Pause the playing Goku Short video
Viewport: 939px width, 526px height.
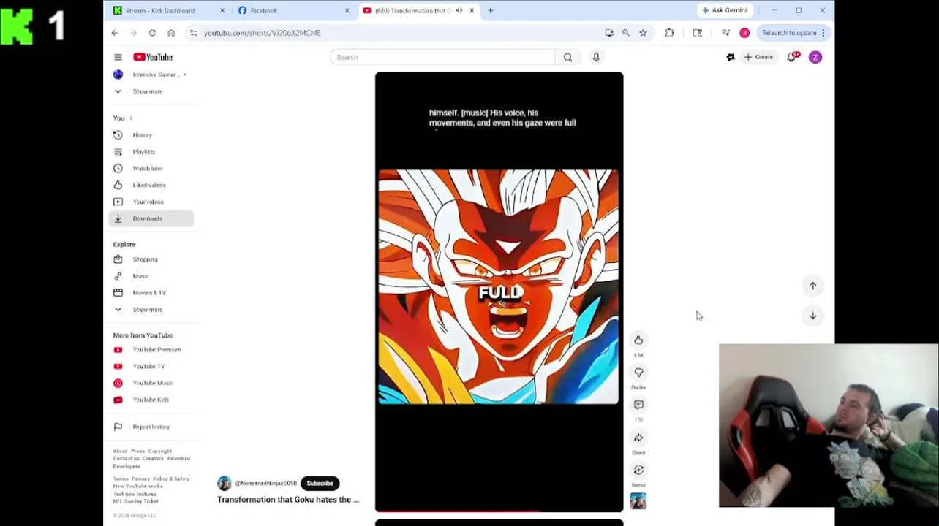coord(499,292)
